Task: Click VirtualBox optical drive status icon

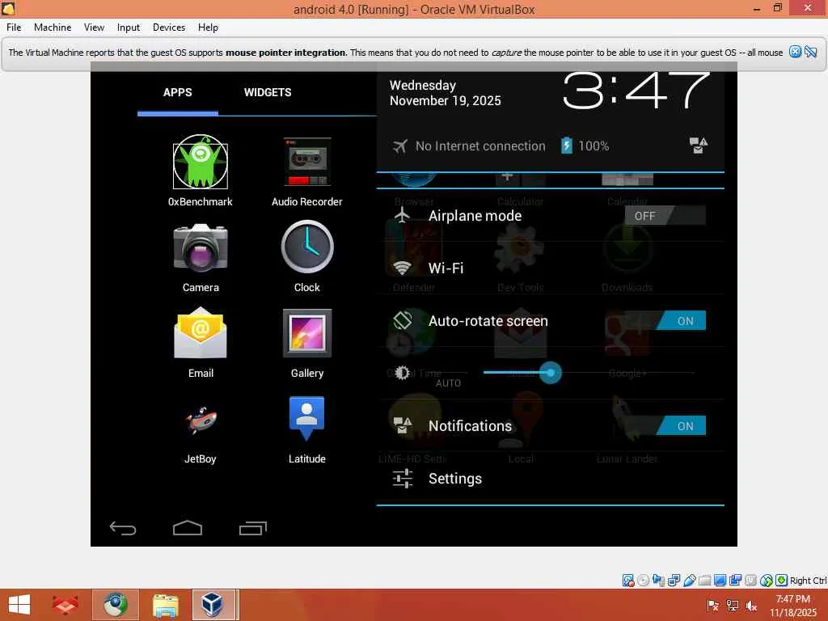Action: tap(643, 581)
